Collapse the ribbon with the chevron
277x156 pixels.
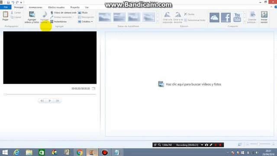click(271, 7)
